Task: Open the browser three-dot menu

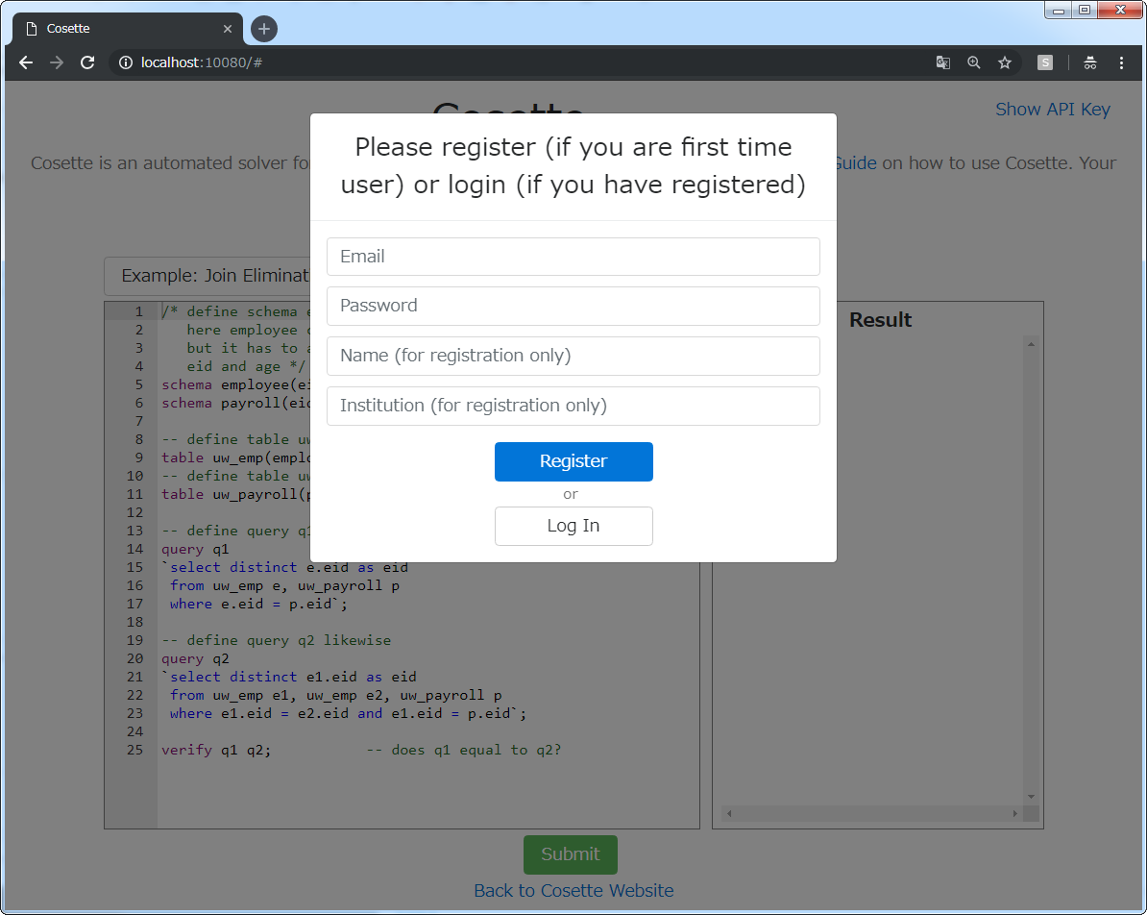Action: click(1122, 62)
